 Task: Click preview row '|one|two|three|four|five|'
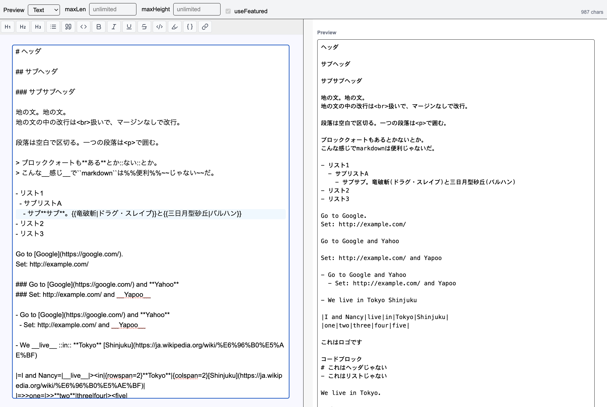tap(365, 325)
